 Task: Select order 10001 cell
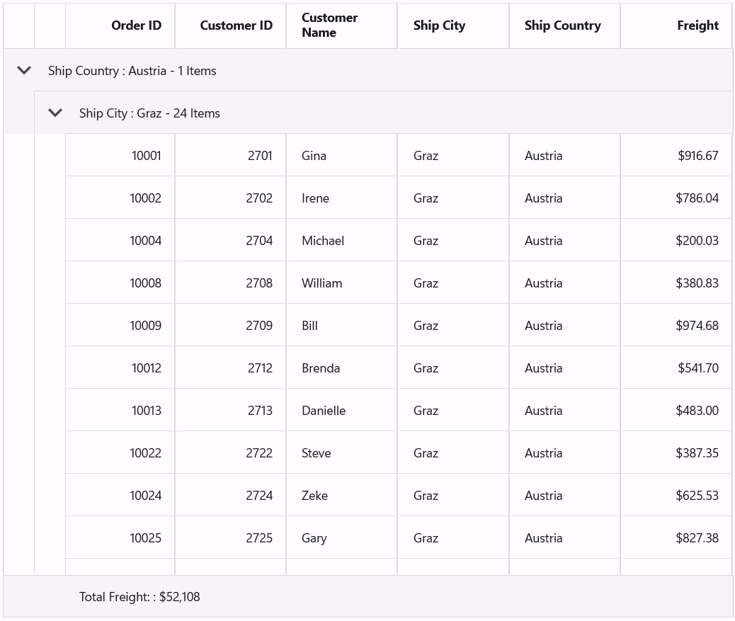coord(147,156)
